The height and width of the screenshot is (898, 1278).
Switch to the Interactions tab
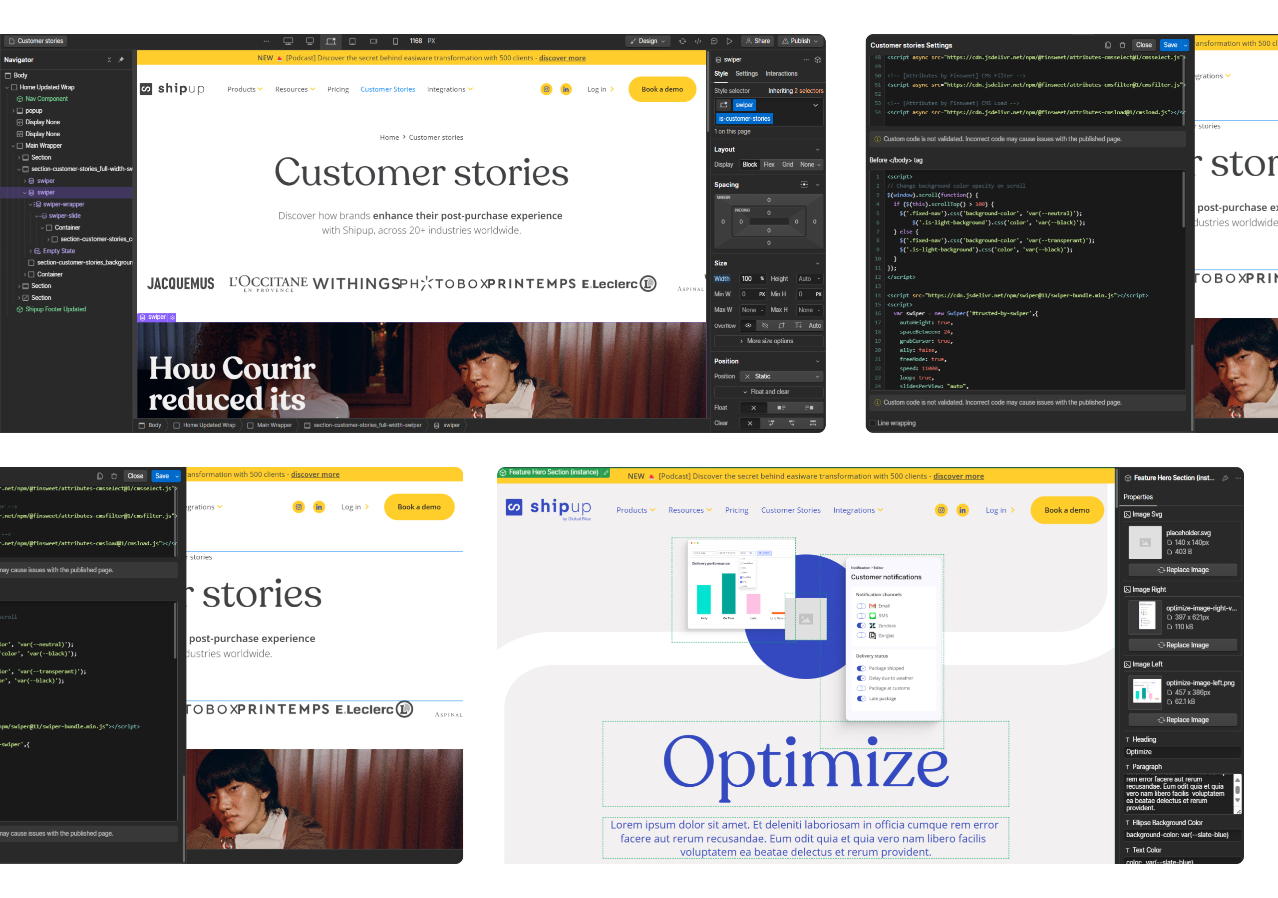point(781,73)
